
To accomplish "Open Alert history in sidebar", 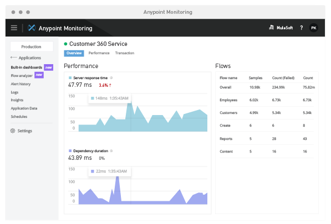I will coord(21,84).
